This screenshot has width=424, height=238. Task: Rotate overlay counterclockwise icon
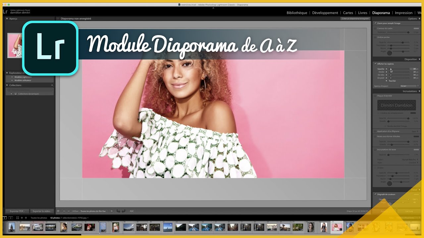click(x=119, y=211)
